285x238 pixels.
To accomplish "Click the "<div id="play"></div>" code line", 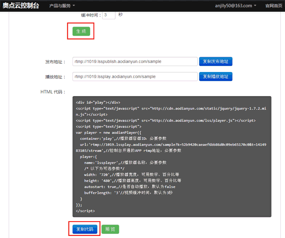I will 98,102.
